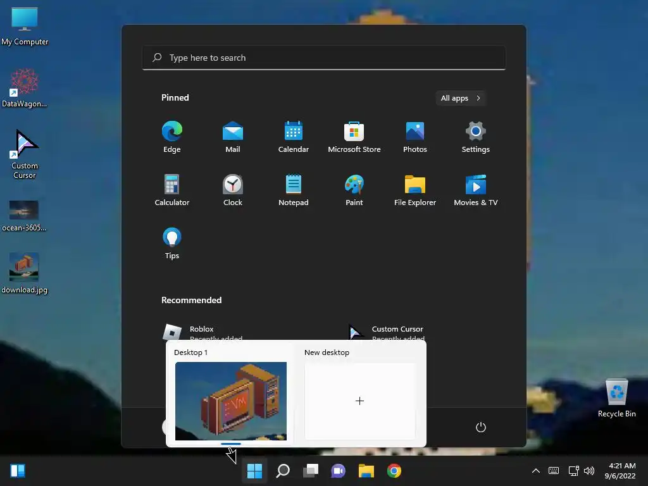The image size is (648, 486).
Task: Open Notepad
Action: click(294, 190)
